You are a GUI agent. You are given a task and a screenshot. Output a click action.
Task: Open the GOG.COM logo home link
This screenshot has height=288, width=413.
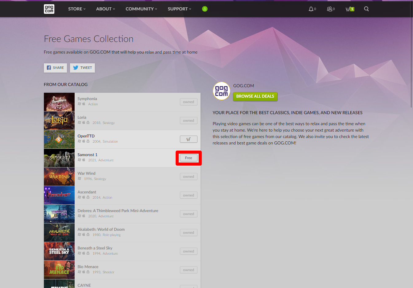49,9
